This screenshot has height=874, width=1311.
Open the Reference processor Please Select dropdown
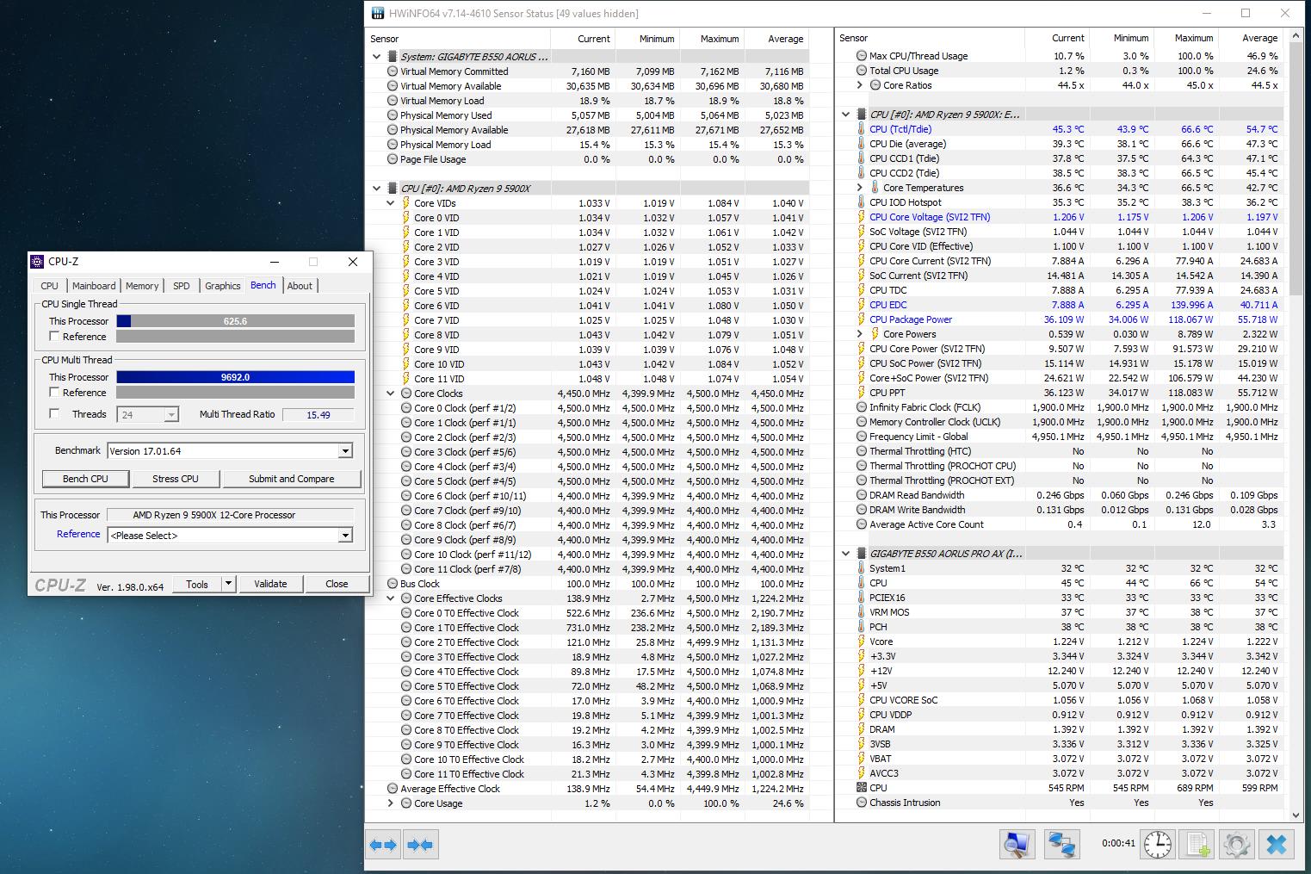tap(344, 536)
